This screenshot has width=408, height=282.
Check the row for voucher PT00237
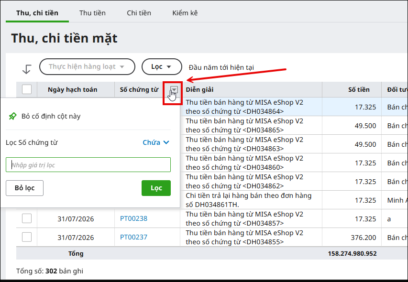point(27,237)
